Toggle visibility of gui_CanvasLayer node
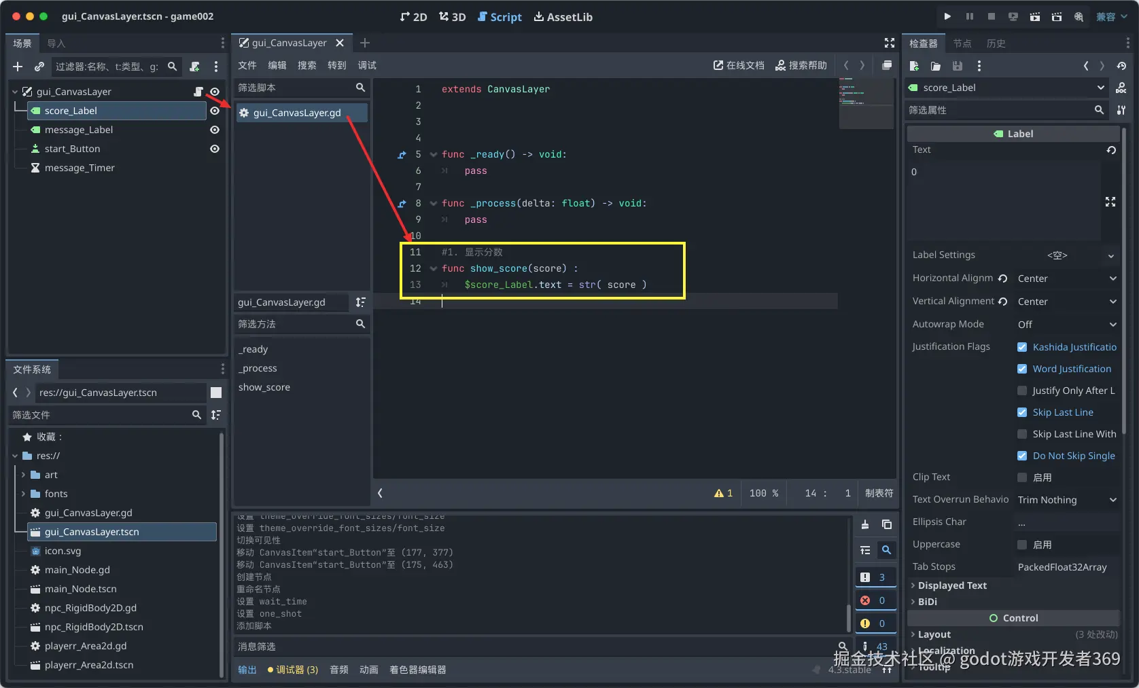 pyautogui.click(x=215, y=92)
